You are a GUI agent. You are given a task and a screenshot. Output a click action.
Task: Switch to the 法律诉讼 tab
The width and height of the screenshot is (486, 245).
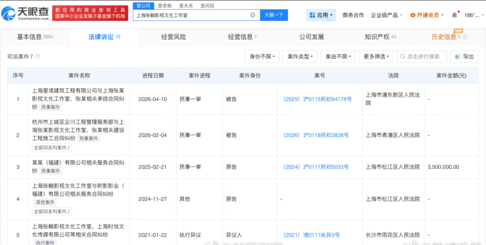pos(104,37)
